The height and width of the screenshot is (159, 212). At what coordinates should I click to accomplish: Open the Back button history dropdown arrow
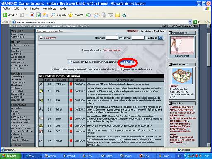tap(17, 15)
